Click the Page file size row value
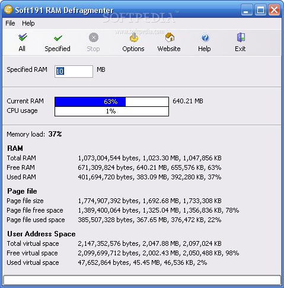The height and width of the screenshot is (288, 284). [149, 201]
